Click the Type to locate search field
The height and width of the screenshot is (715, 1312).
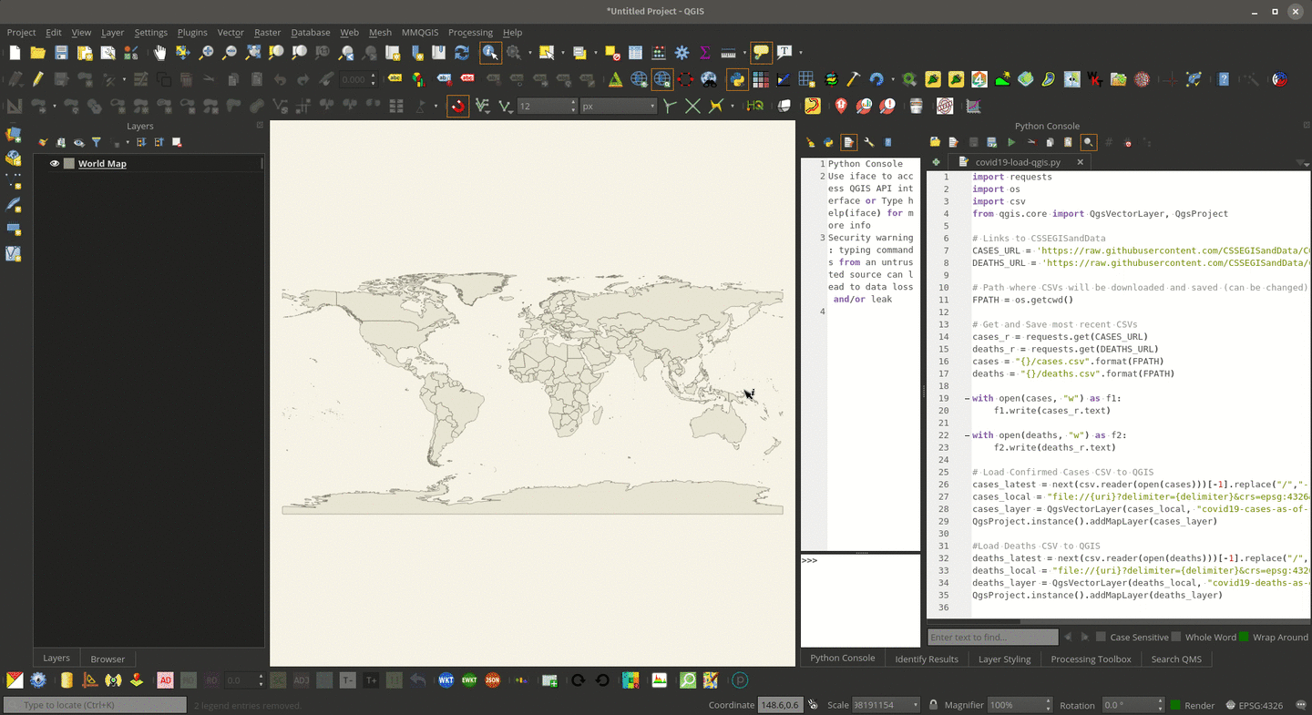(x=95, y=705)
